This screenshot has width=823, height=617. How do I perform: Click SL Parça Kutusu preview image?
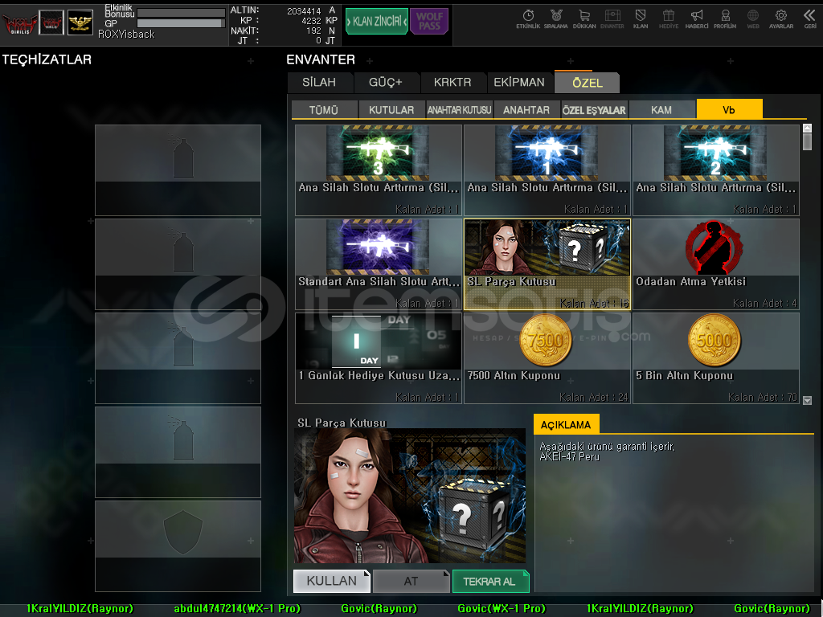409,496
